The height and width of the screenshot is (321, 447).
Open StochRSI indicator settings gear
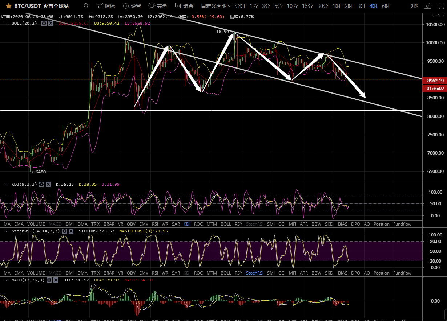click(x=64, y=231)
